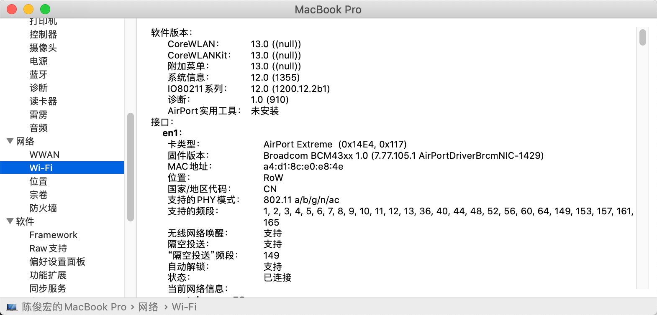Click the 802.11 a/b/g/n/ac PHY modes value
The image size is (657, 315).
coord(301,200)
